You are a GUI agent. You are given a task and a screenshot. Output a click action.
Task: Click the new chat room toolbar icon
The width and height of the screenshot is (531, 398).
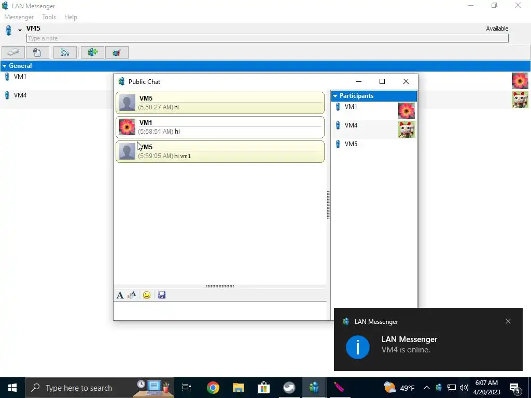coord(92,52)
